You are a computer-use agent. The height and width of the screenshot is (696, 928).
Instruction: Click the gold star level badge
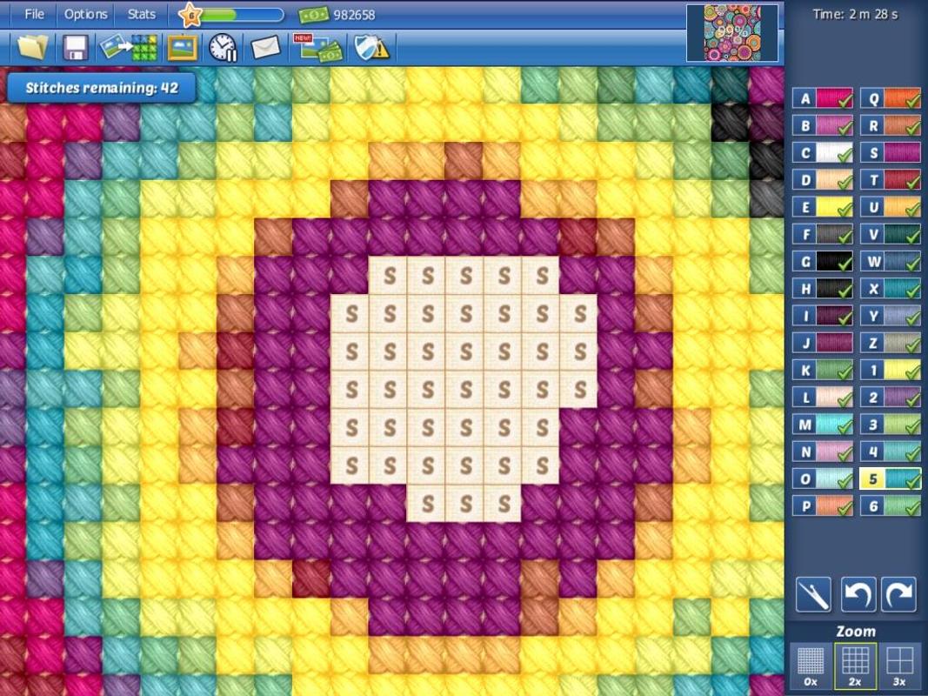pyautogui.click(x=190, y=15)
